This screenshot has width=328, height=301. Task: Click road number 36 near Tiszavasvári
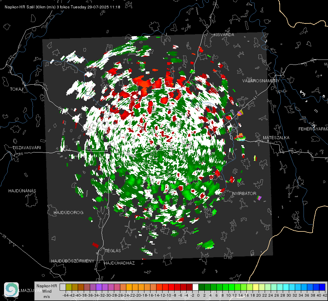coord(21,154)
